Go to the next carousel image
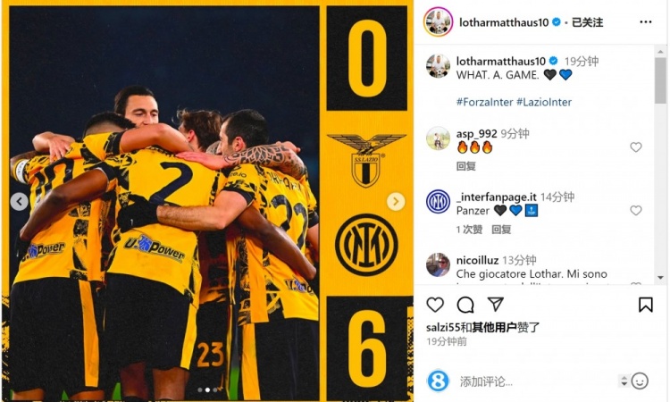The image size is (670, 402). pos(396,201)
